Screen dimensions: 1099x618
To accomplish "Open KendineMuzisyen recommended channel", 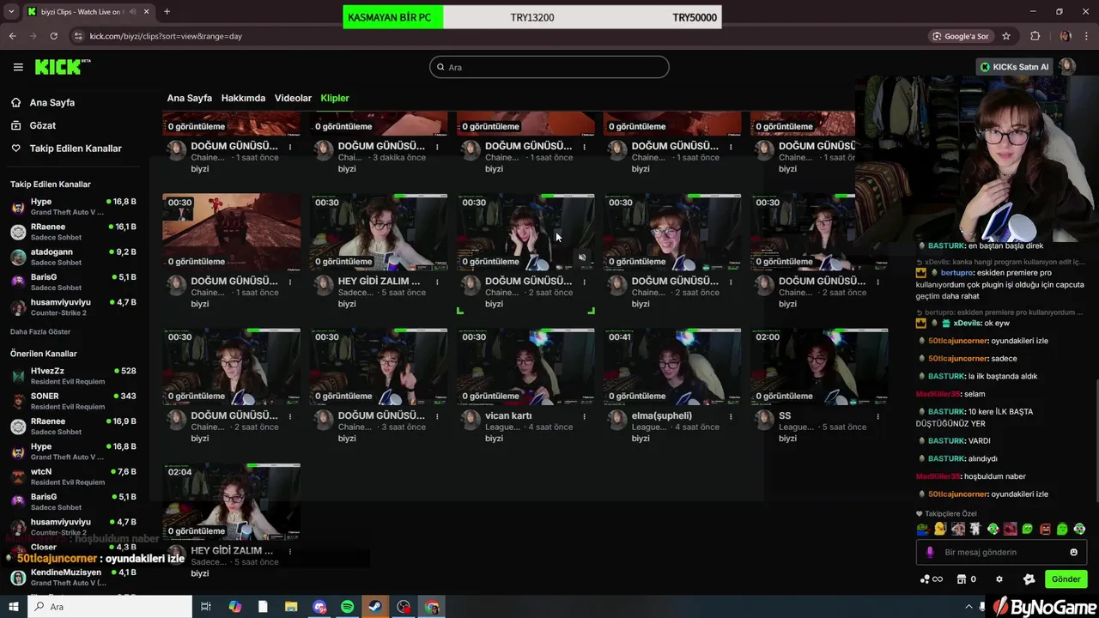I will point(73,577).
